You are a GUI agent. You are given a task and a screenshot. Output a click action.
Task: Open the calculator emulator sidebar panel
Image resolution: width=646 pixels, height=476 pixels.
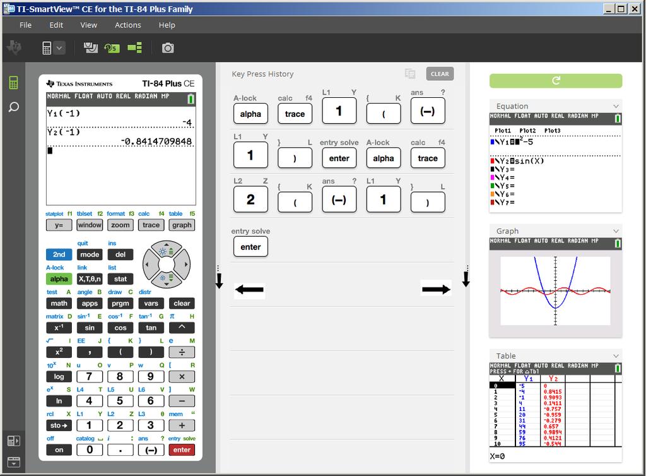(x=13, y=83)
